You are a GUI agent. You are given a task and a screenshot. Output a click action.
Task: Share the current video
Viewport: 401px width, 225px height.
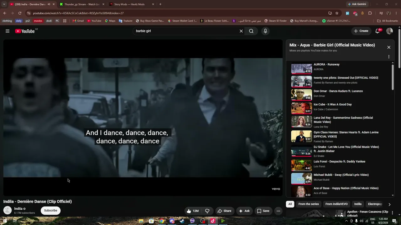(x=224, y=211)
